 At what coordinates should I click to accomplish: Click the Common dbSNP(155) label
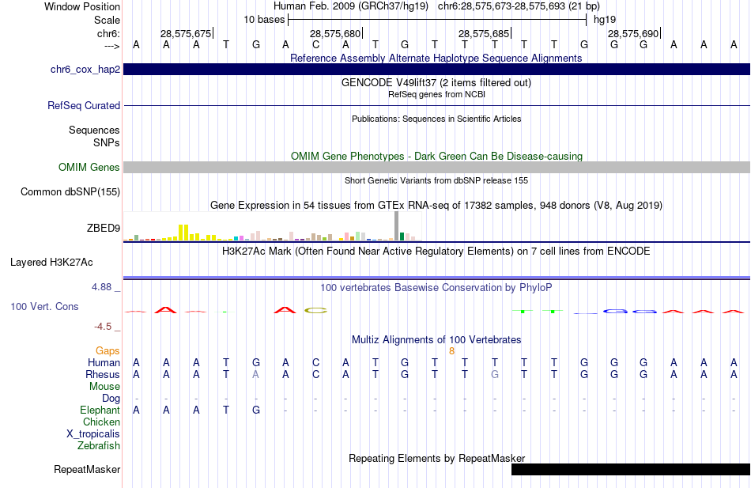(70, 191)
